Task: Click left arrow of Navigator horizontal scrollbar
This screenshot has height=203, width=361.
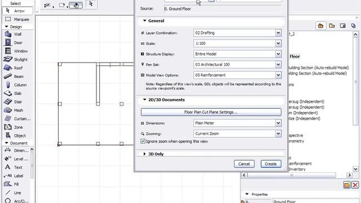Action: click(244, 175)
